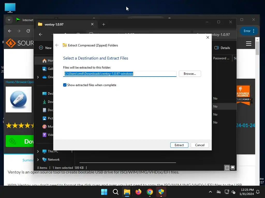
Task: Expand the This PC node
Action: pyautogui.click(x=38, y=151)
